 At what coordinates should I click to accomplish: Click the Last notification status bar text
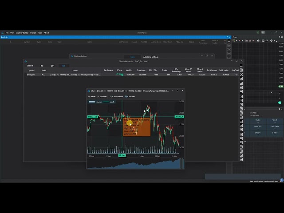pos(264,181)
